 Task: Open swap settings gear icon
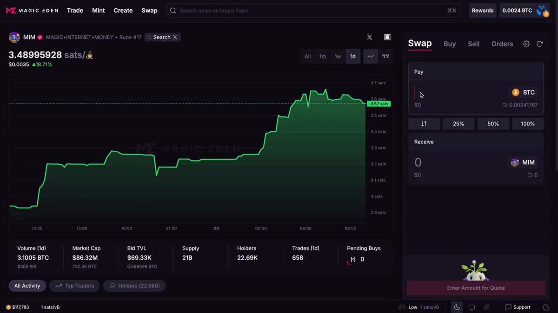526,44
